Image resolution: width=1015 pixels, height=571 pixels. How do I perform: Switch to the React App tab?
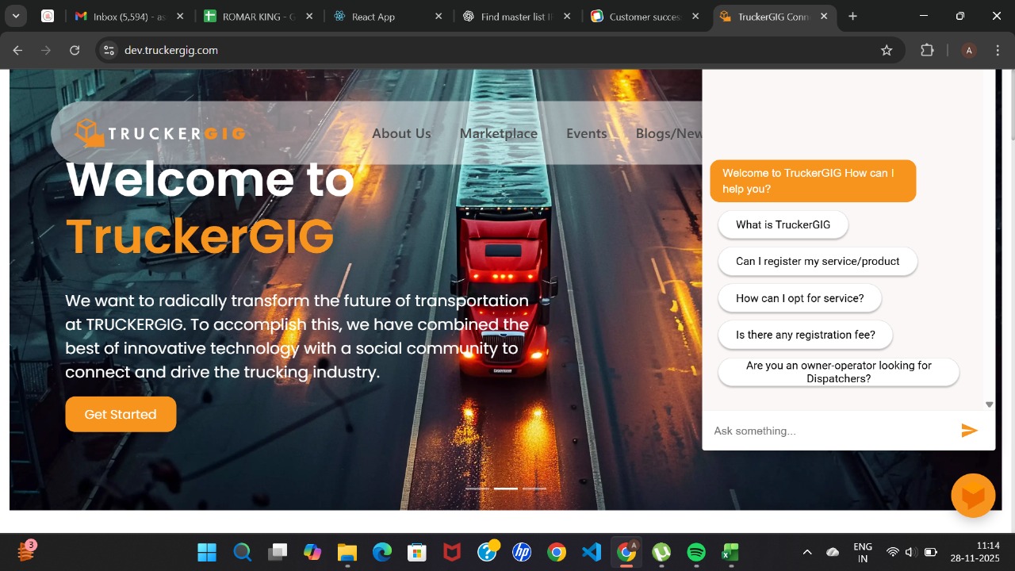387,16
